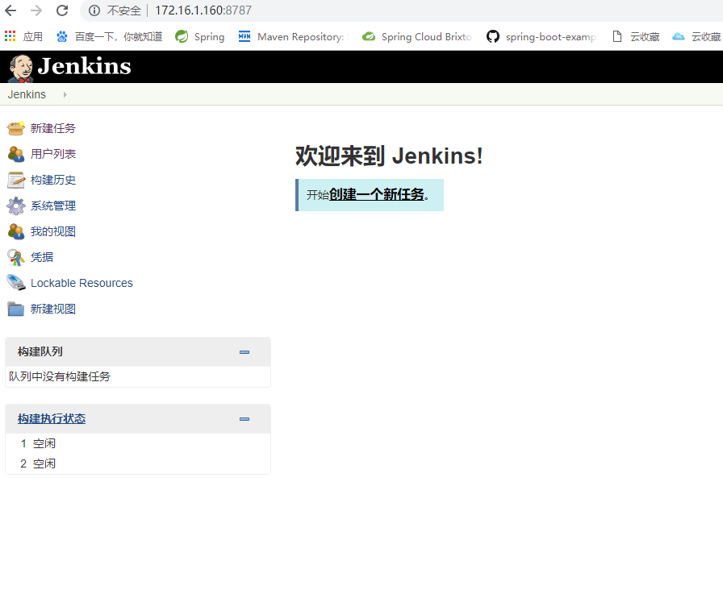Open the 应用 apps grid bookmark
The width and height of the screenshot is (723, 590).
23,36
